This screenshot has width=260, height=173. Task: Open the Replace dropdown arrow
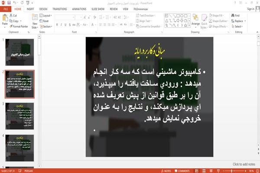point(245,21)
